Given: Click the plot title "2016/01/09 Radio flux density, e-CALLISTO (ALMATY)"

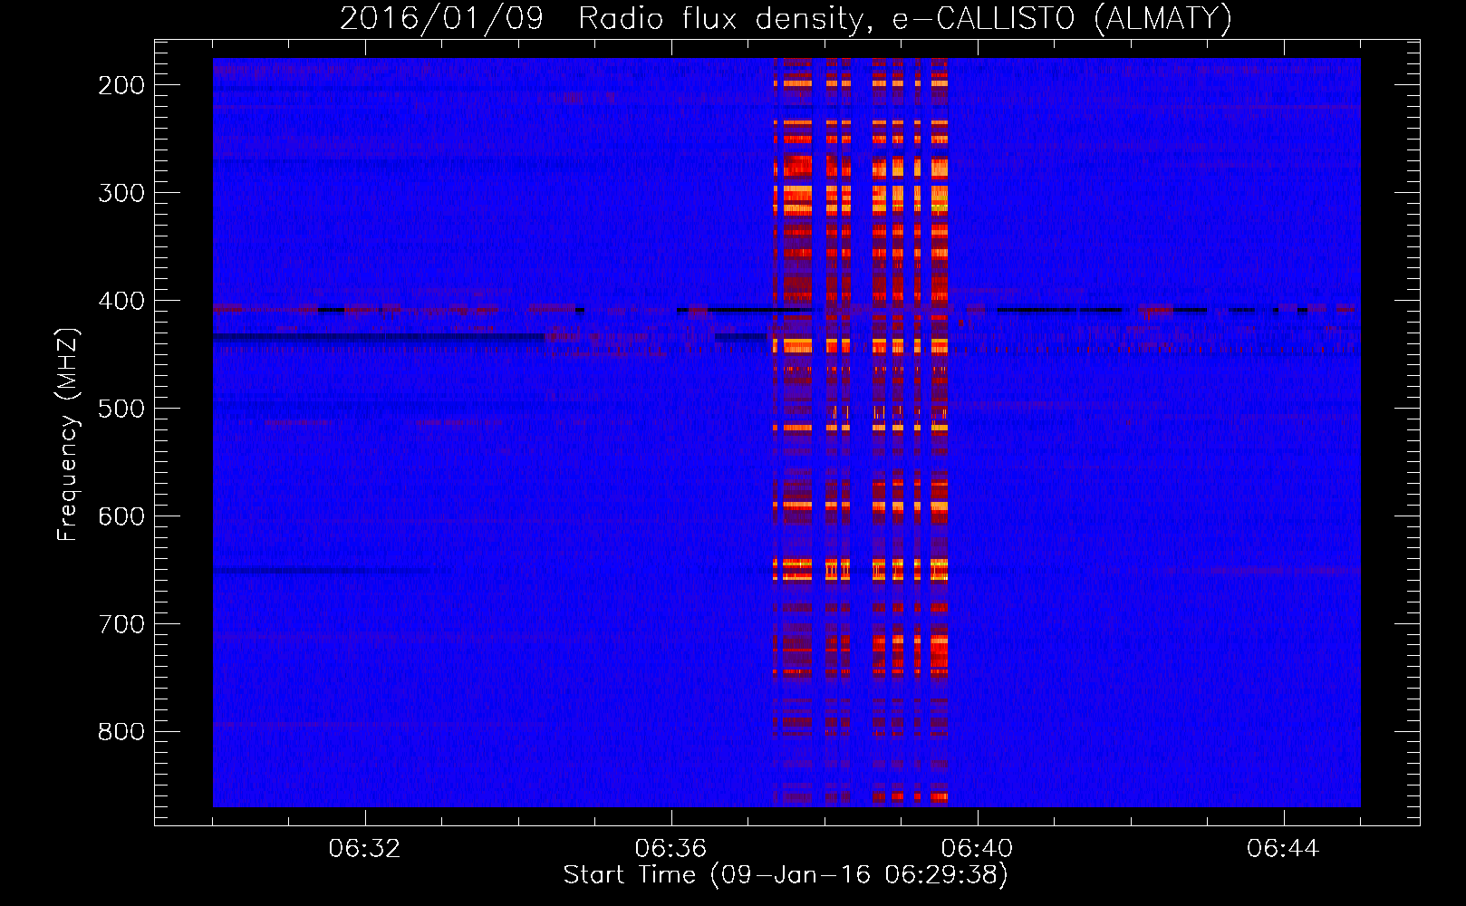Looking at the screenshot, I should (786, 18).
